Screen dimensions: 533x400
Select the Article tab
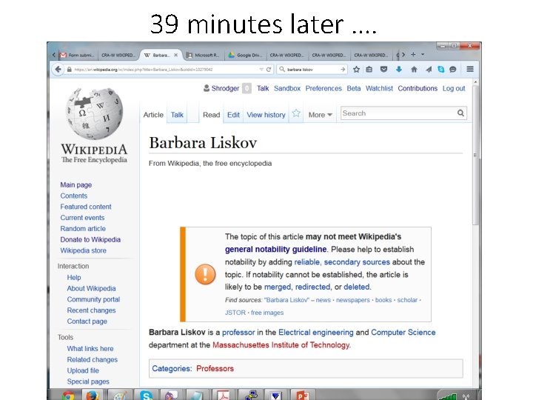153,115
